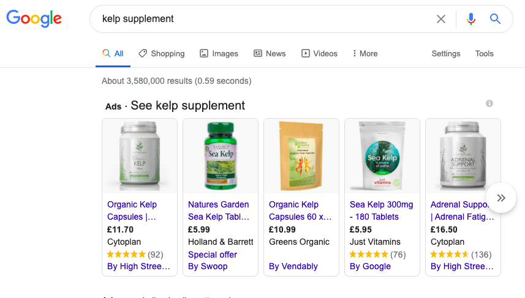This screenshot has height=298, width=525.
Task: Clear the search box with X icon
Action: pos(441,19)
